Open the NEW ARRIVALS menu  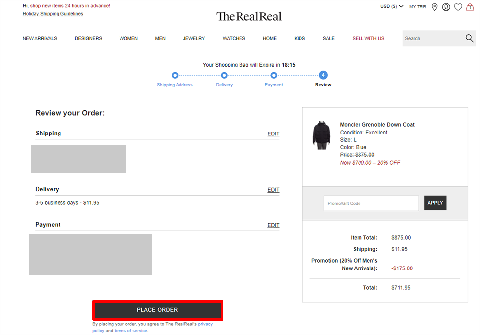pos(40,38)
